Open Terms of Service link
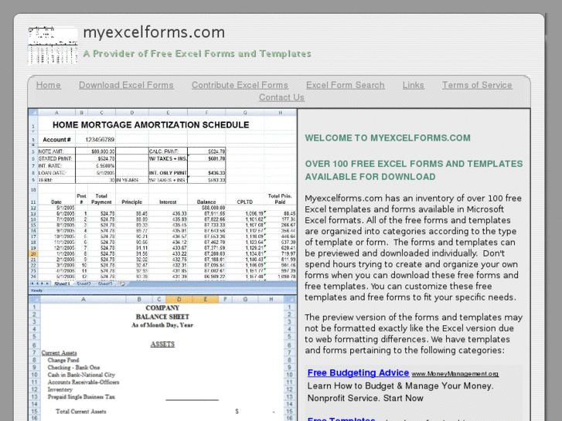This screenshot has width=562, height=421. tap(477, 85)
